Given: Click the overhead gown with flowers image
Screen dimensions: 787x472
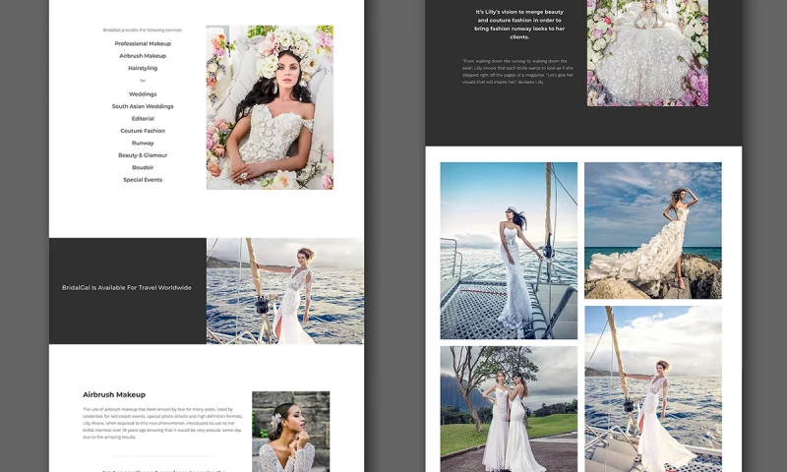Looking at the screenshot, I should pyautogui.click(x=647, y=53).
